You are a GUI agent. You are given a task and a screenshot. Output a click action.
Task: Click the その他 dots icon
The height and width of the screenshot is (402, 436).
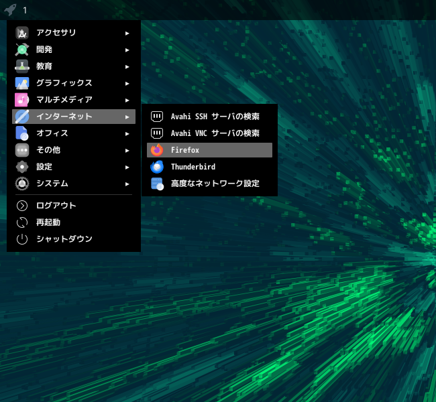click(x=22, y=150)
